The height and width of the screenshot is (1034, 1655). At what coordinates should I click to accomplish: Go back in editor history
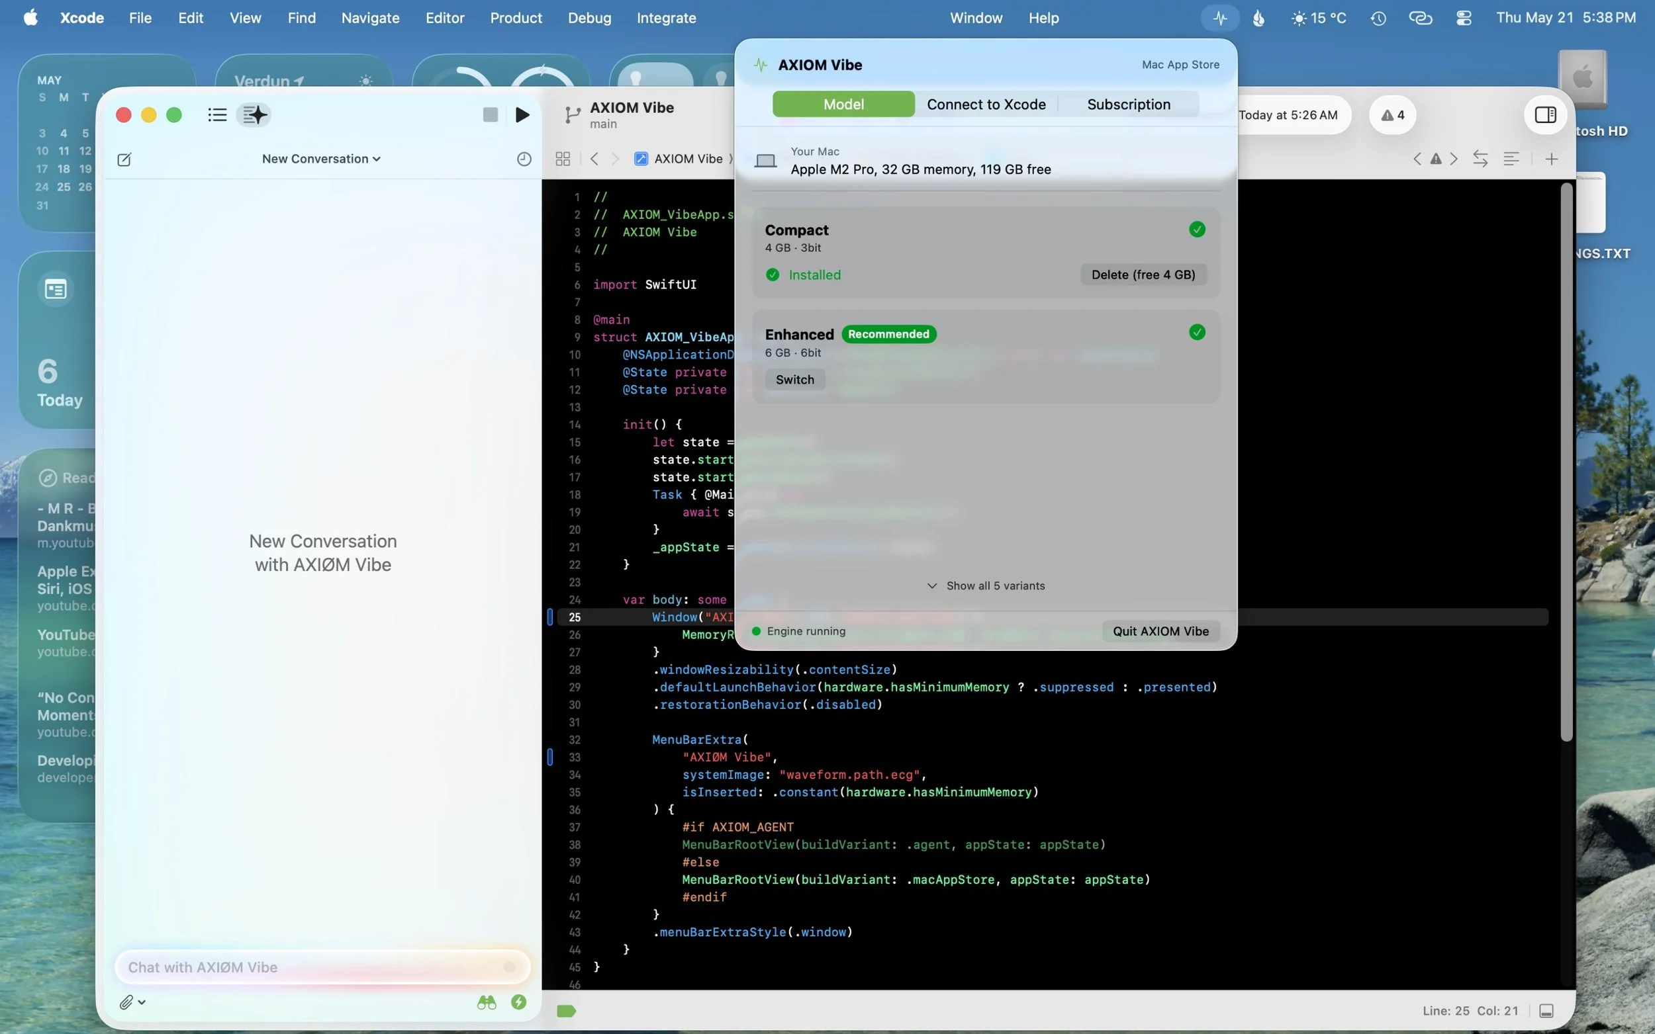(x=594, y=159)
